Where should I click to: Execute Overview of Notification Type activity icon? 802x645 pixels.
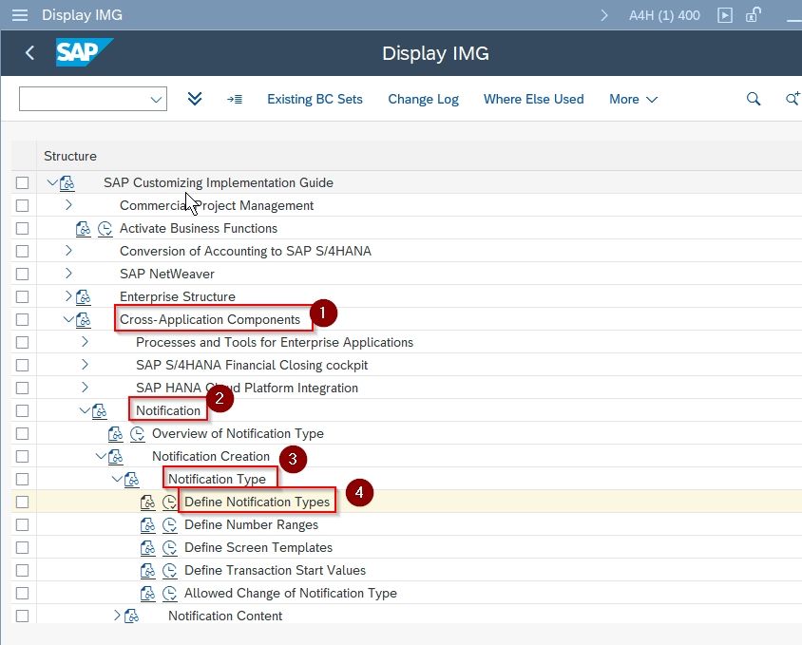(137, 434)
